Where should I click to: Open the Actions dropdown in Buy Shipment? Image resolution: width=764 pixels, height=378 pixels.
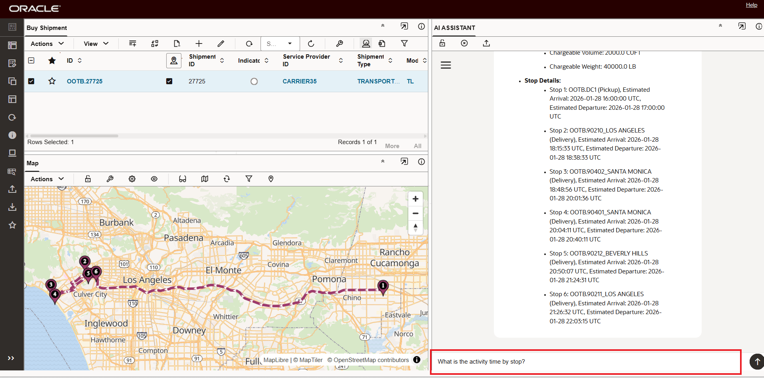click(x=47, y=44)
